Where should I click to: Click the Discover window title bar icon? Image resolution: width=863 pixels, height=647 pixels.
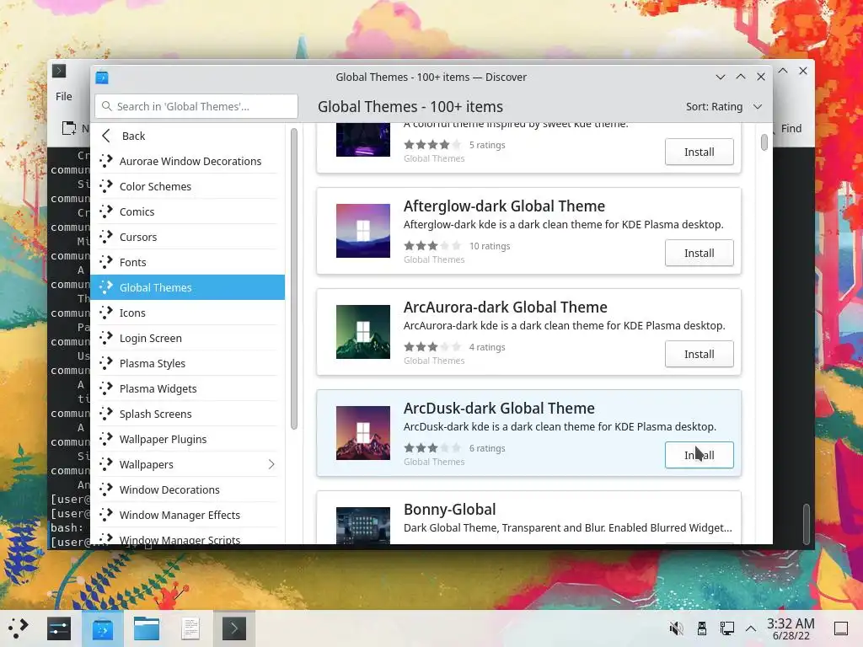[x=102, y=77]
